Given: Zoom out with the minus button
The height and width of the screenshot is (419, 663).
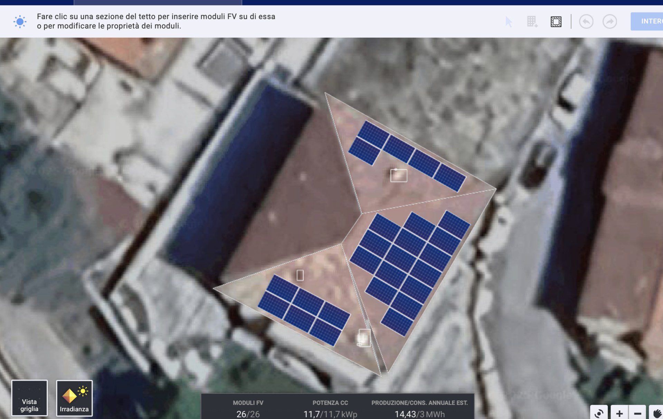Looking at the screenshot, I should click(637, 413).
